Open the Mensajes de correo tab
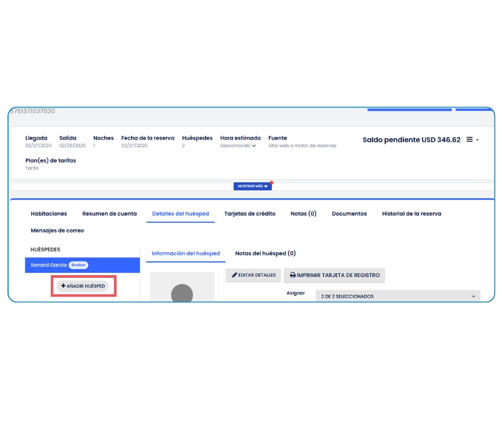The width and height of the screenshot is (503, 421). click(x=57, y=231)
